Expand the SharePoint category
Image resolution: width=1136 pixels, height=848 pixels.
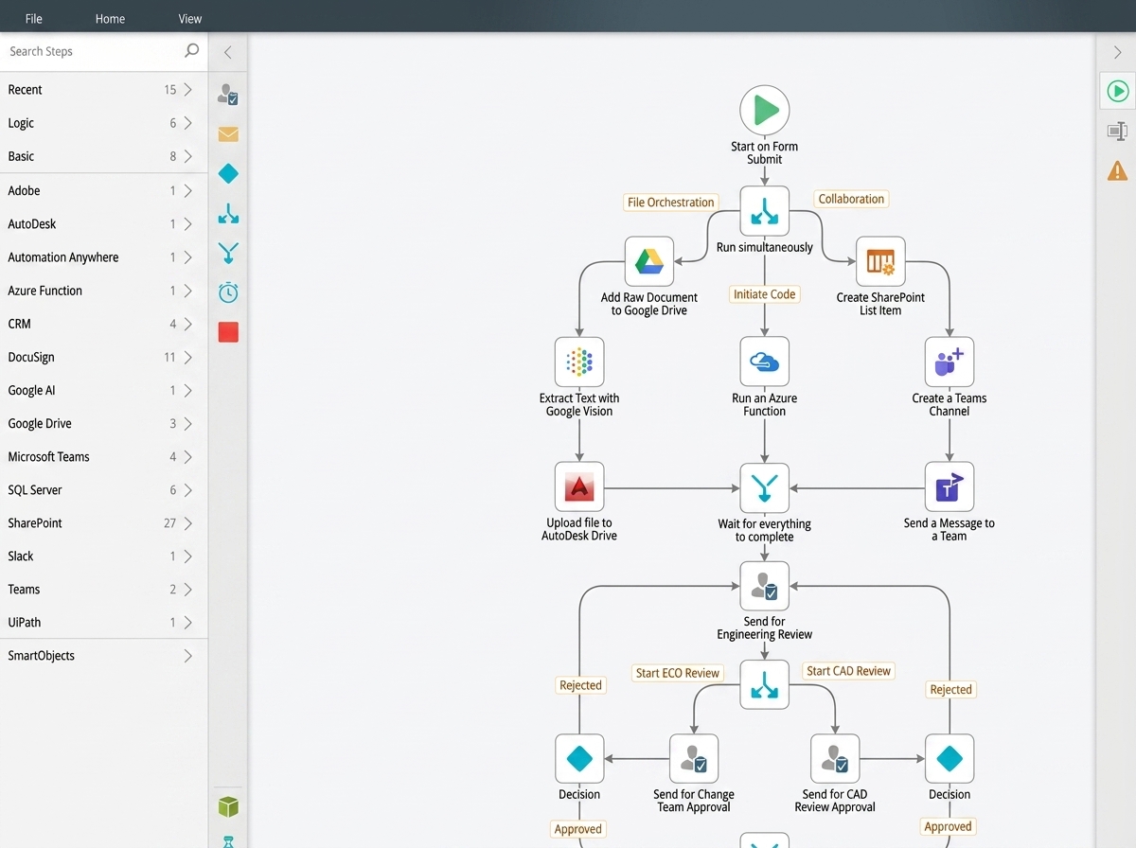point(104,522)
